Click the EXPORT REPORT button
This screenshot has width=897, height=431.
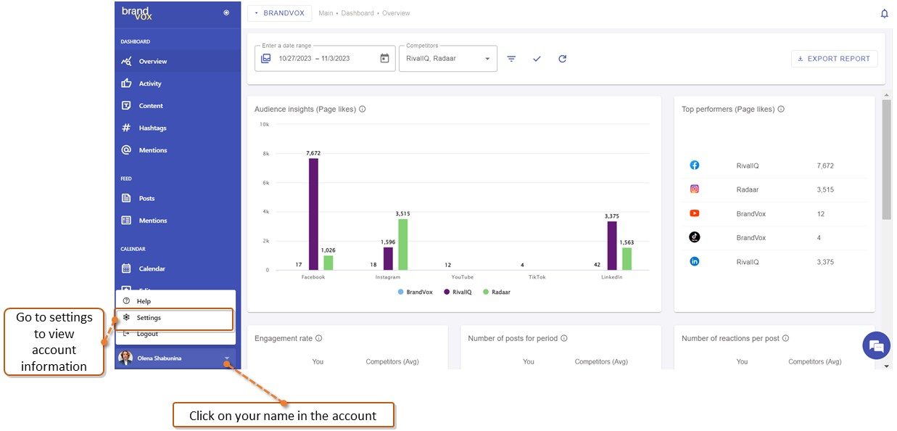pyautogui.click(x=834, y=59)
